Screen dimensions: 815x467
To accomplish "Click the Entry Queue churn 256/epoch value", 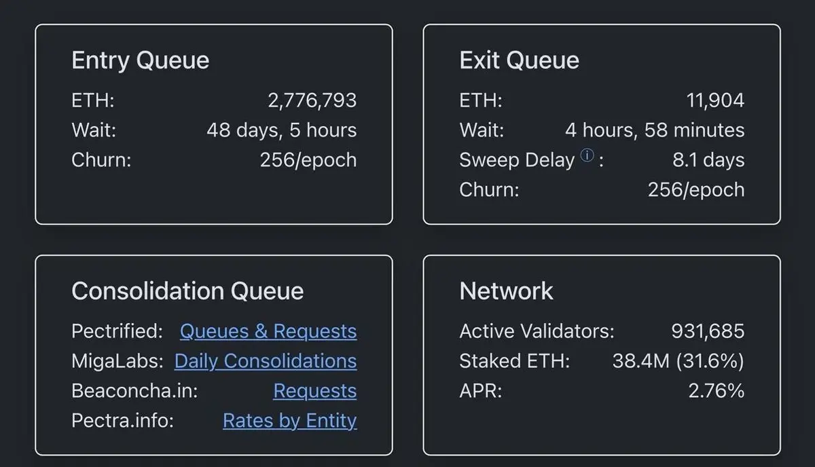I will [308, 160].
